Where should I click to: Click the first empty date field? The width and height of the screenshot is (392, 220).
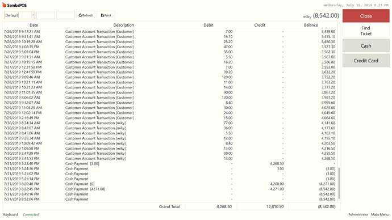click(45, 15)
